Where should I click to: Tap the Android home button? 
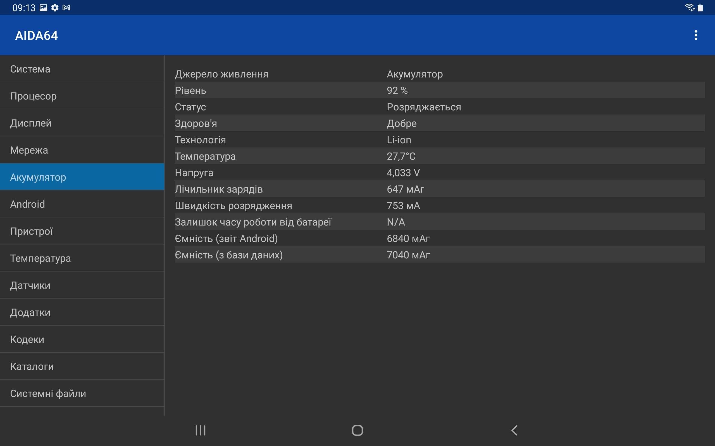[x=357, y=430]
